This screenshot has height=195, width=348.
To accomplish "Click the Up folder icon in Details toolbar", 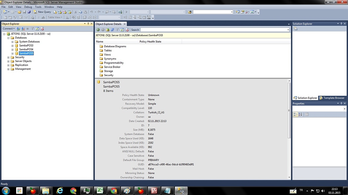I will point(108,30).
